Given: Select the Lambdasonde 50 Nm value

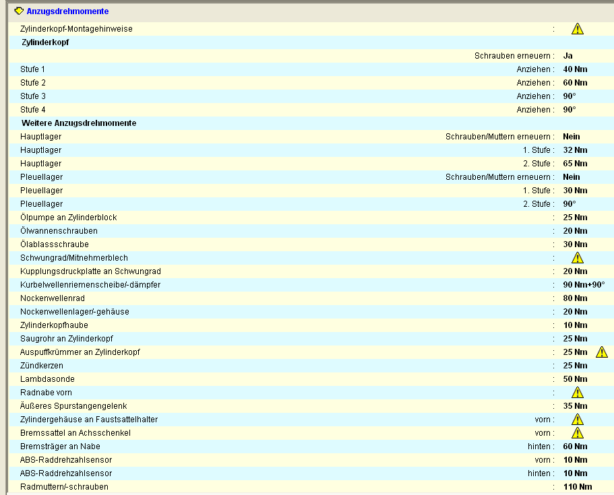Looking at the screenshot, I should [x=575, y=379].
